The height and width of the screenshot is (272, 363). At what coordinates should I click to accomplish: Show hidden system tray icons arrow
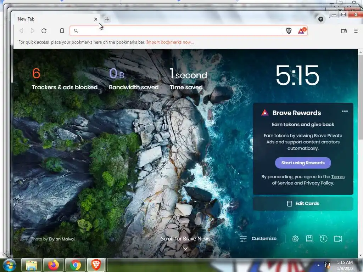(x=319, y=265)
